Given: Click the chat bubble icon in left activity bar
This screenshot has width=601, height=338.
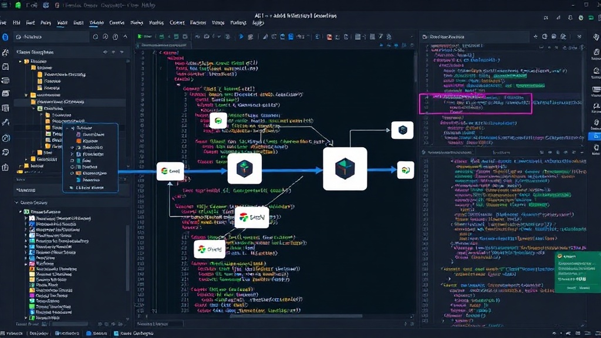Looking at the screenshot, I should pos(5,152).
